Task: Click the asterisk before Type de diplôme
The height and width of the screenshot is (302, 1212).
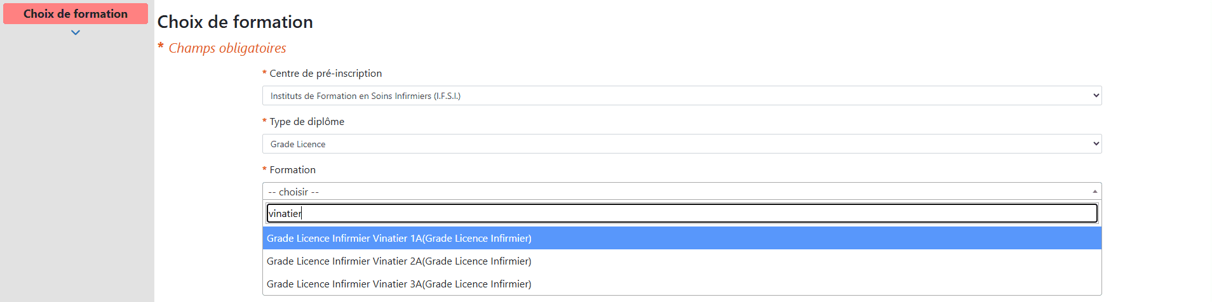Action: click(264, 122)
